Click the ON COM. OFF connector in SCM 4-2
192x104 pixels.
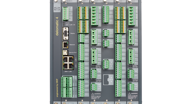point(94,87)
